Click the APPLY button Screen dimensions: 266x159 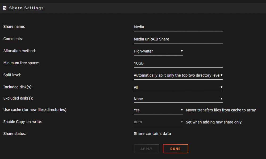[x=147, y=149]
